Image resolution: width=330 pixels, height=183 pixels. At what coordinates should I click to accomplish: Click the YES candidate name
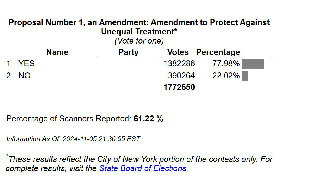coord(27,64)
